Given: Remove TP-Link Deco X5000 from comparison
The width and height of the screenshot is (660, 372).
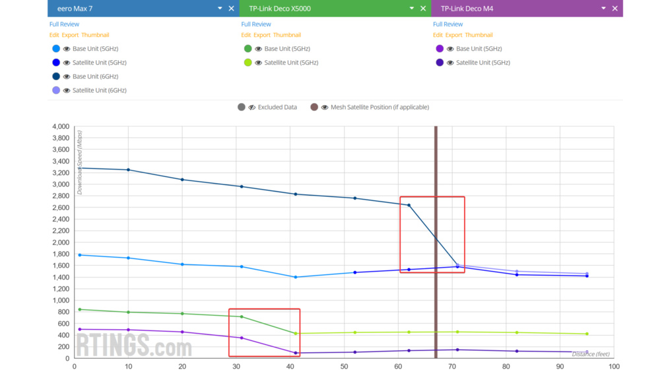Looking at the screenshot, I should tap(423, 9).
